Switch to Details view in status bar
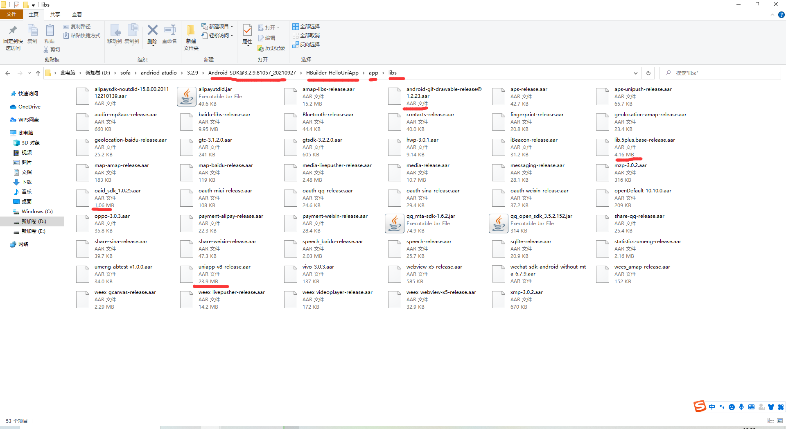 coord(771,421)
